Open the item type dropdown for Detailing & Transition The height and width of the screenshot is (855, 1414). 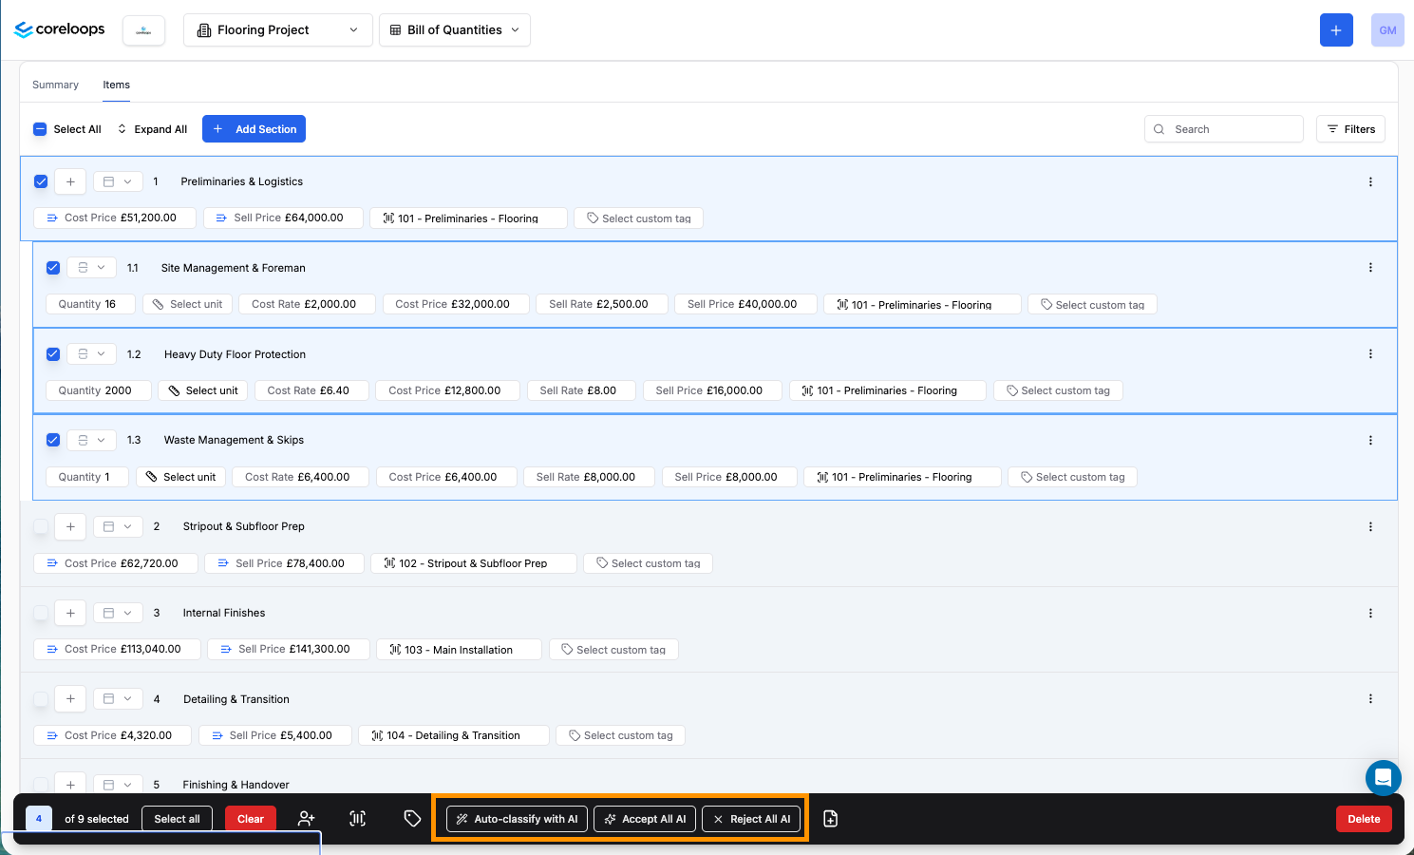[x=118, y=699]
